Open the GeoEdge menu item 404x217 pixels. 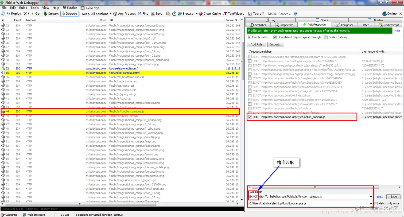[90, 8]
